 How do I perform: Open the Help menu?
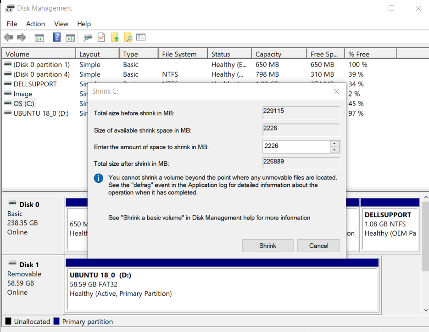pos(84,24)
